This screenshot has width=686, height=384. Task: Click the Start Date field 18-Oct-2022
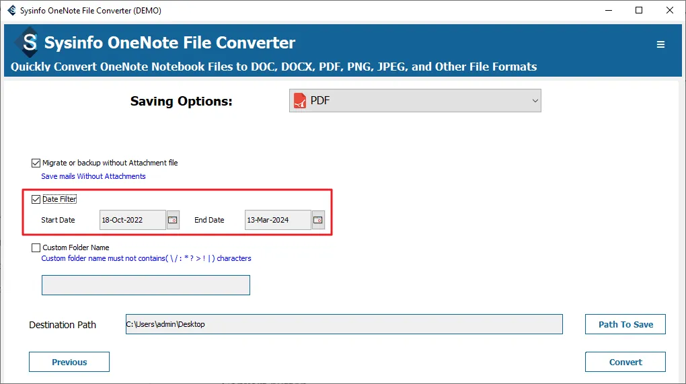coord(132,219)
